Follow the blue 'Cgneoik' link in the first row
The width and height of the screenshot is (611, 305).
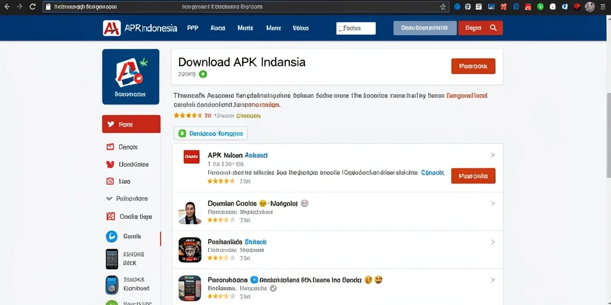[433, 172]
